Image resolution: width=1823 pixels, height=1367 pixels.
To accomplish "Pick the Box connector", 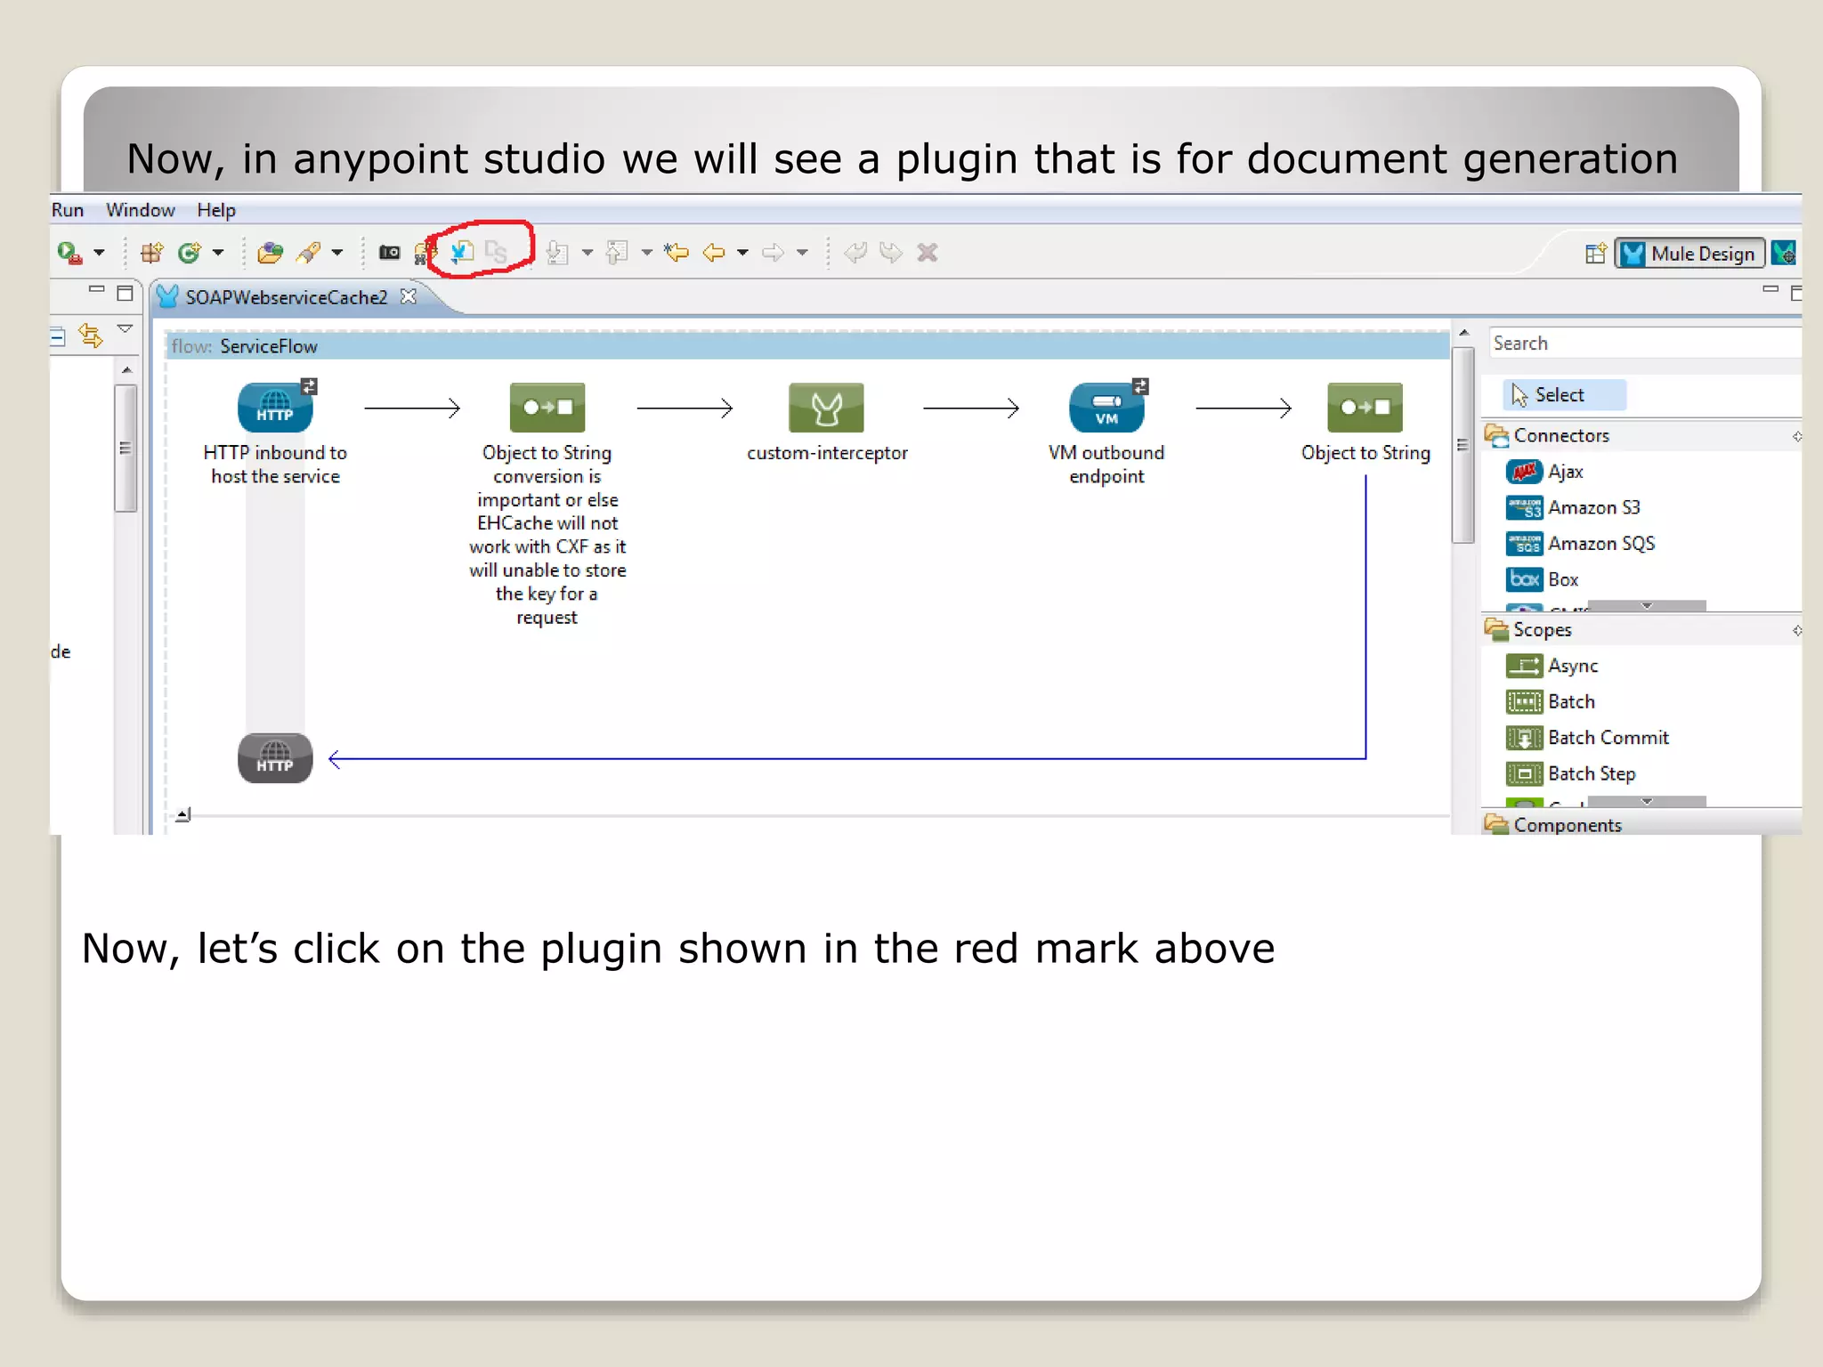I will click(x=1542, y=579).
